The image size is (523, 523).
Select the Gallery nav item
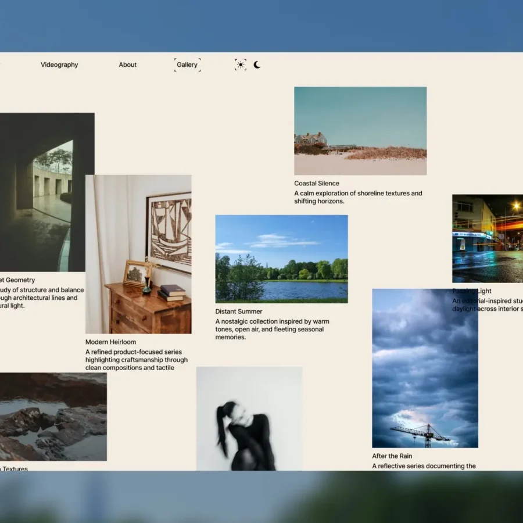coord(187,65)
